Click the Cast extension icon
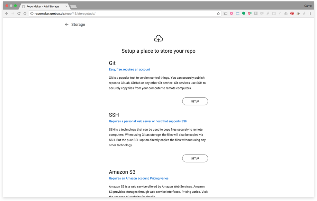 click(225, 14)
